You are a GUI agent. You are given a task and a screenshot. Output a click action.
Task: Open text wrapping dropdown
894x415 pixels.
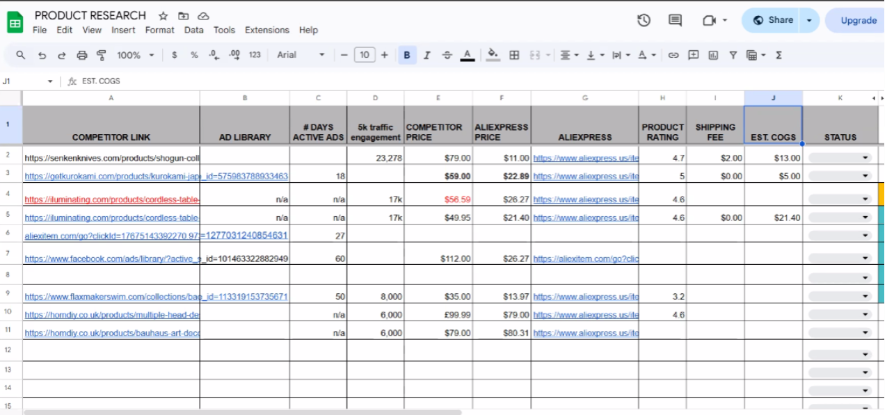pyautogui.click(x=621, y=55)
